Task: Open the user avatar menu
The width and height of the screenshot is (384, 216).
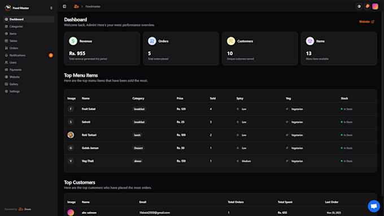Action: click(x=375, y=6)
